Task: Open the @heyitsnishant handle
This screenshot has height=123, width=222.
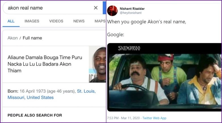Action: pos(131,13)
